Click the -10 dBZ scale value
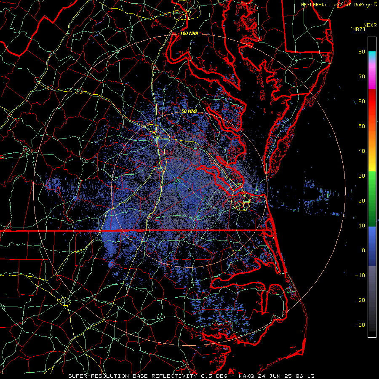 (x=360, y=275)
